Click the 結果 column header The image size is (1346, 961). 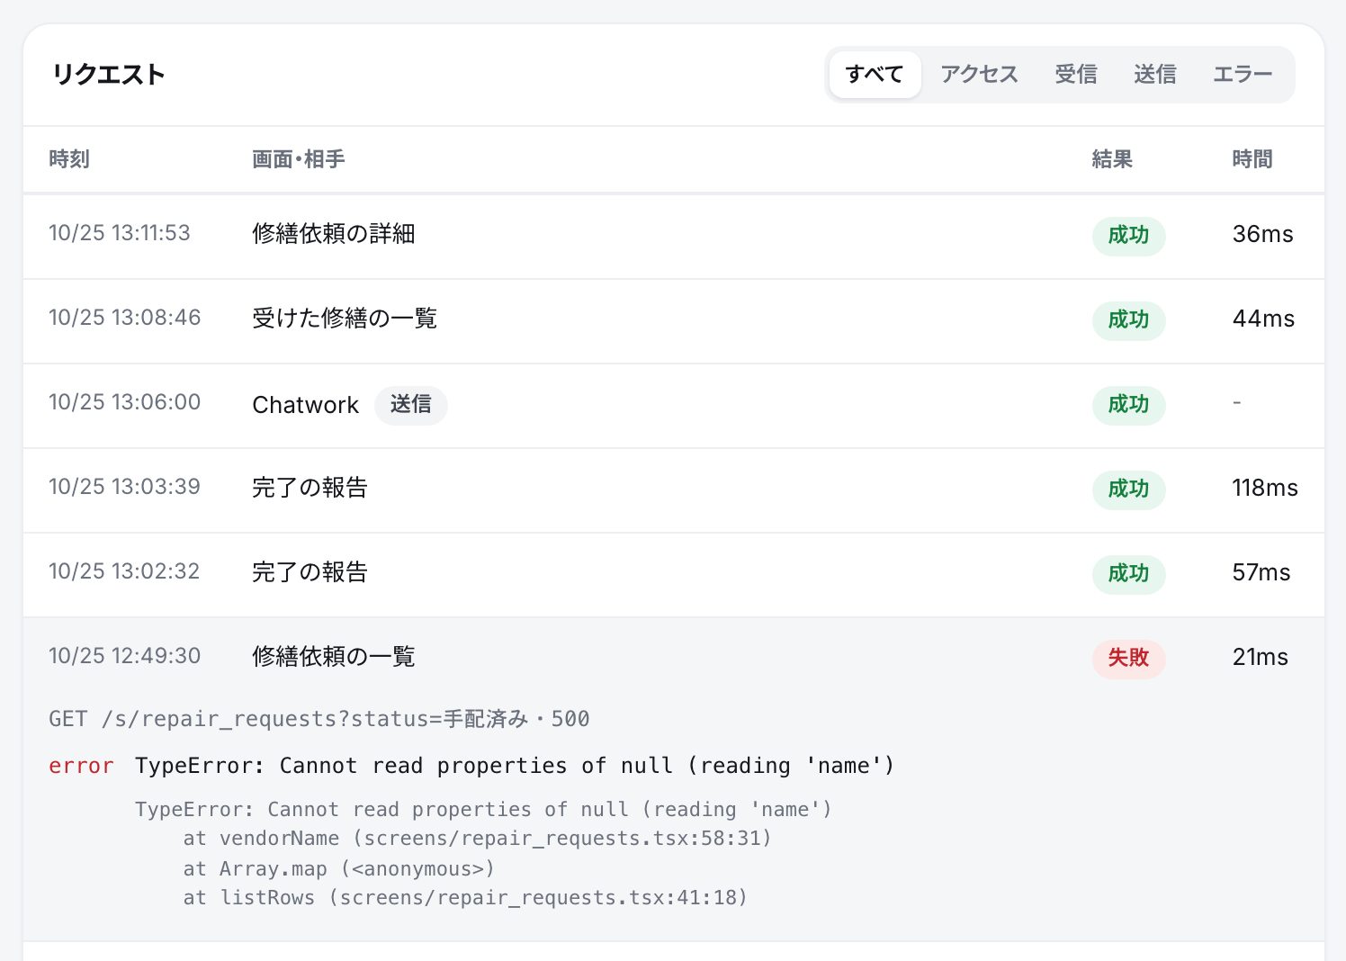pos(1112,159)
